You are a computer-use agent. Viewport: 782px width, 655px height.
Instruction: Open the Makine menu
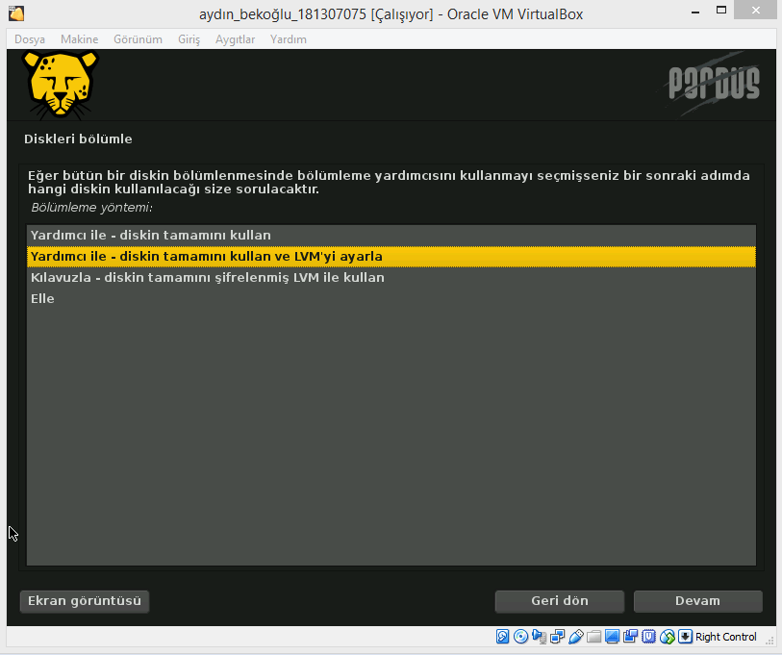click(x=79, y=39)
